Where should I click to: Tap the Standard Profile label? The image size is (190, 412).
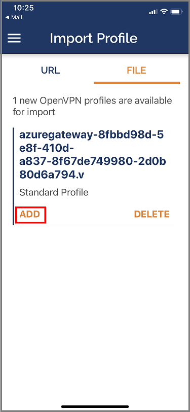click(54, 193)
